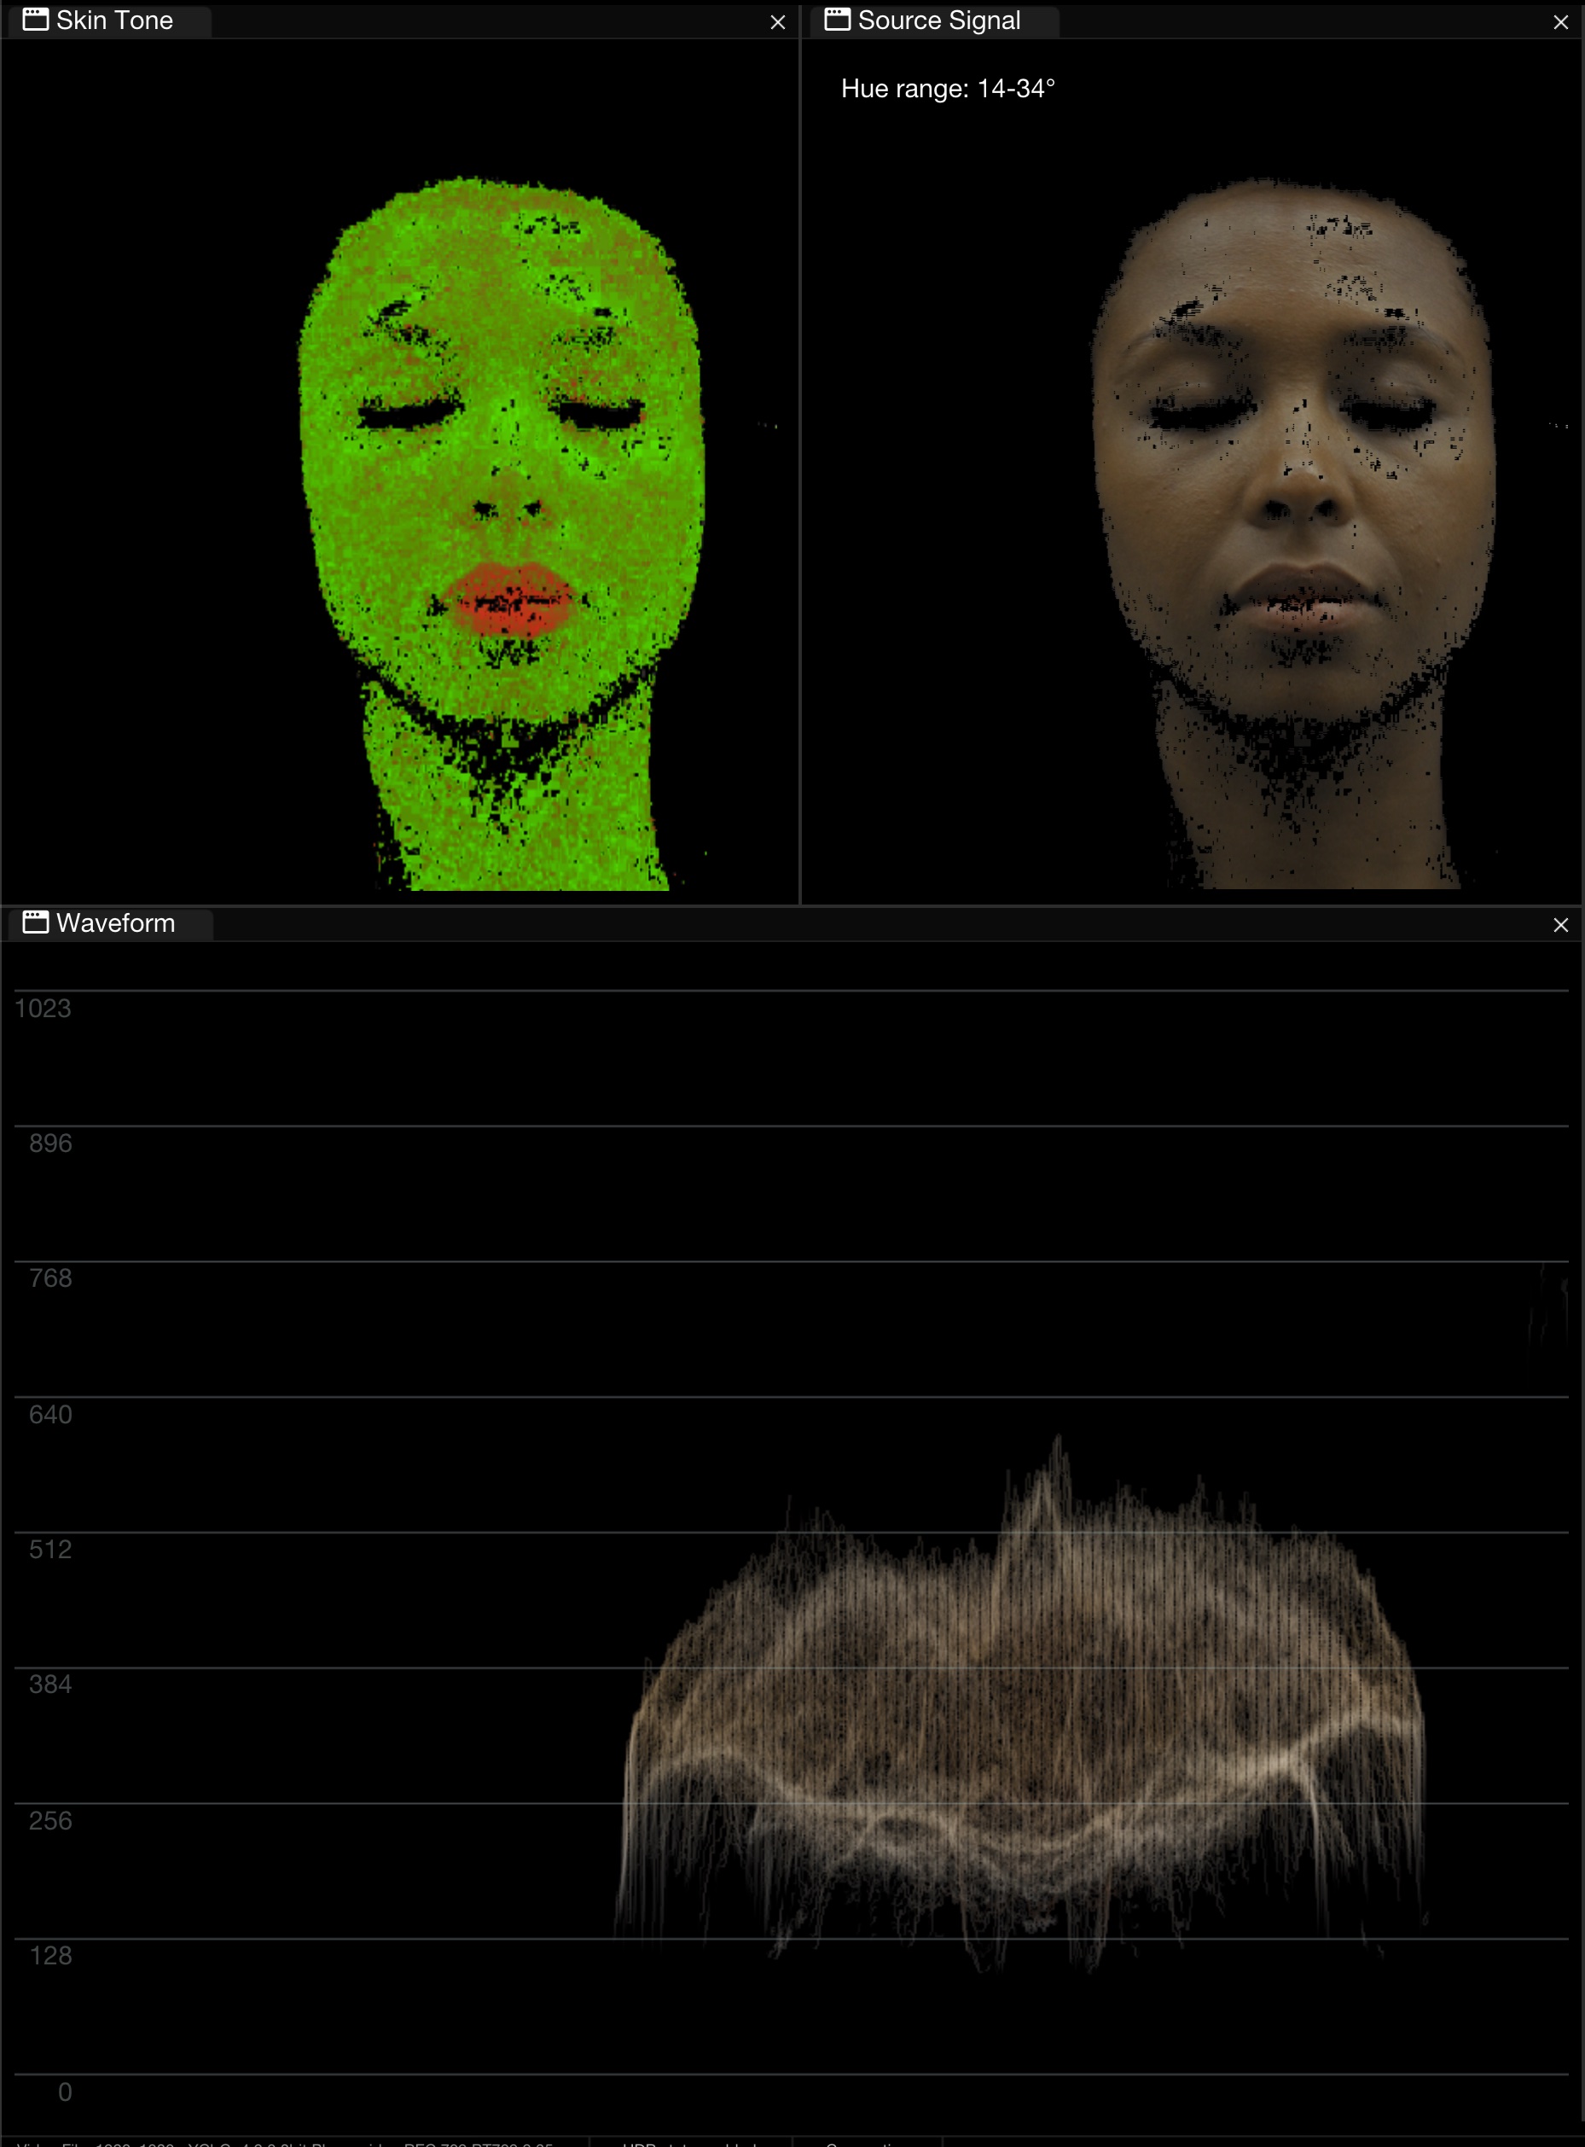This screenshot has width=1585, height=2147.
Task: Switch to the Waveform tab
Action: [115, 923]
